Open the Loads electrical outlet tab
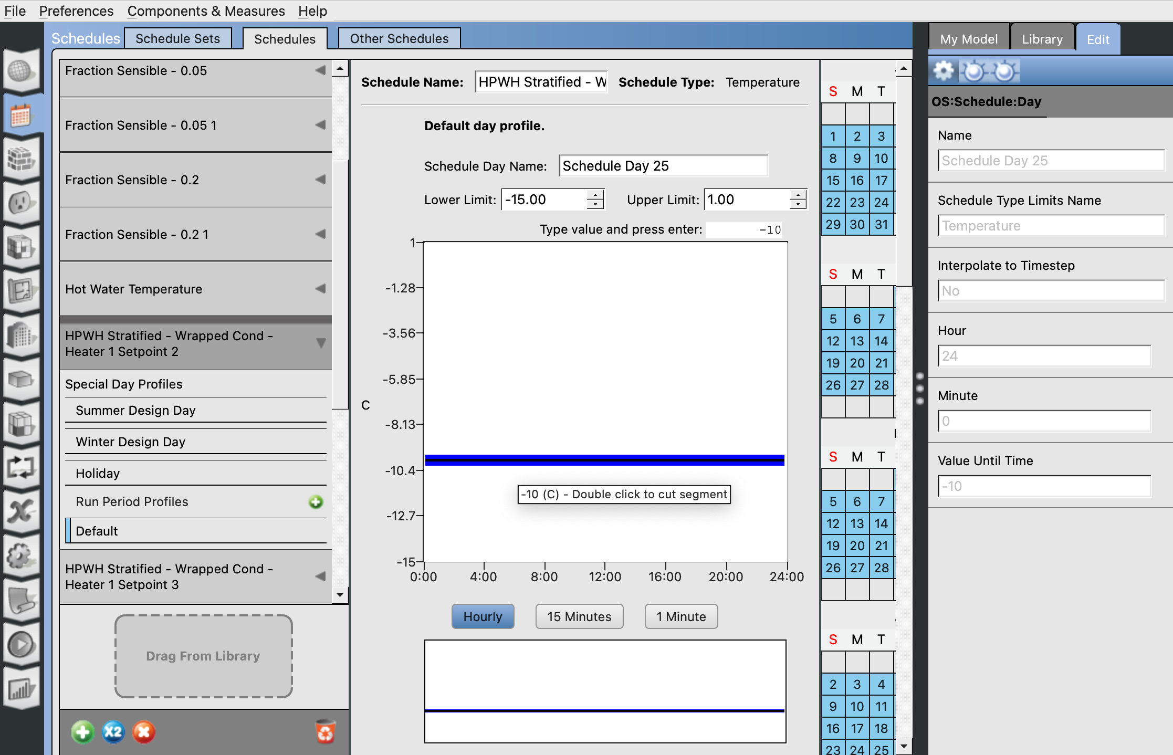Viewport: 1173px width, 755px height. point(20,203)
